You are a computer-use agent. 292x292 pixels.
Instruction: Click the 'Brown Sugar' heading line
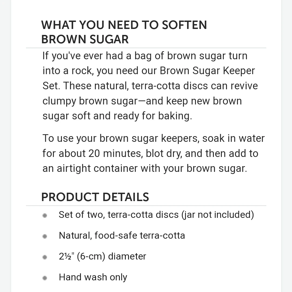85,39
